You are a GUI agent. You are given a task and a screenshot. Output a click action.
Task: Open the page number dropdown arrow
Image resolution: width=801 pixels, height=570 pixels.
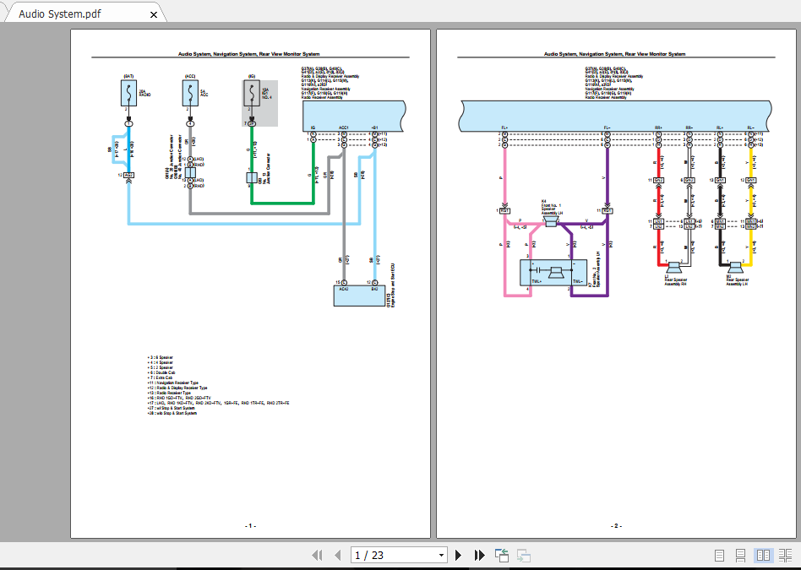click(x=441, y=555)
